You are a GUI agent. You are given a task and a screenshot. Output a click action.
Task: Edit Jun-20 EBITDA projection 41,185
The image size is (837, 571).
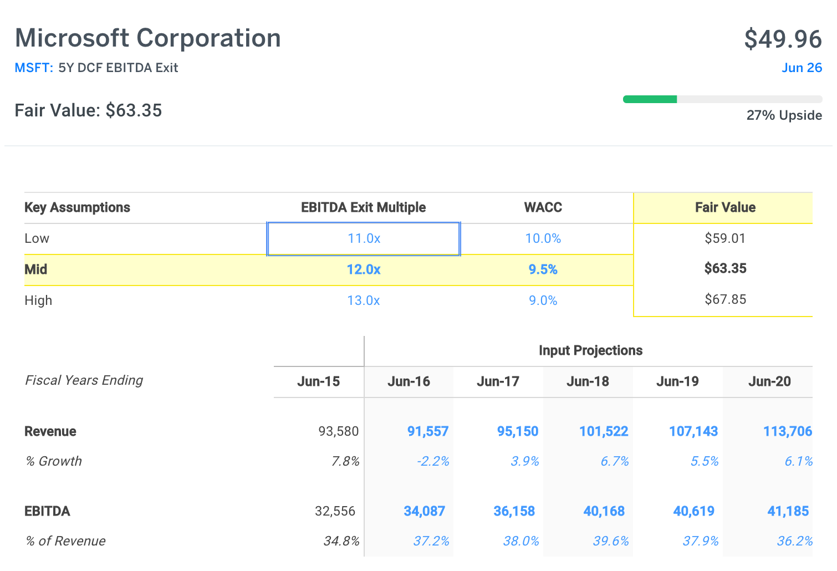click(x=788, y=512)
